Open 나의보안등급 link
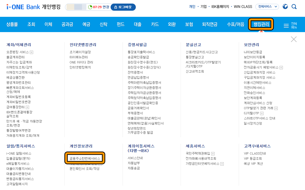305x190 pixels. point(253,52)
